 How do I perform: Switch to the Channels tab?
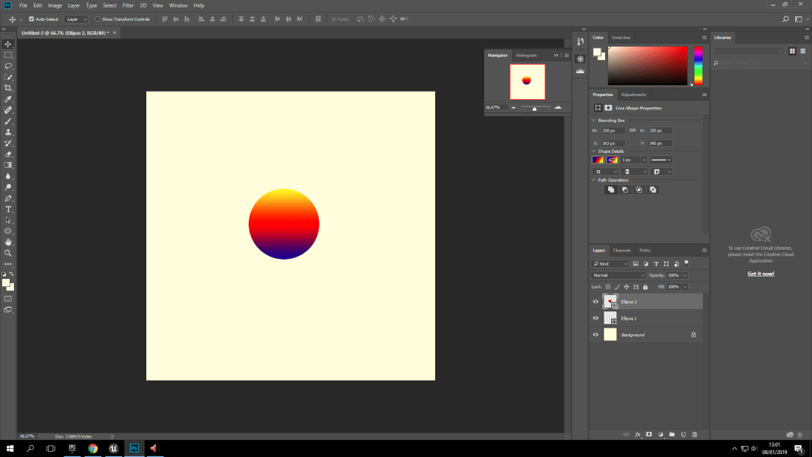point(621,250)
